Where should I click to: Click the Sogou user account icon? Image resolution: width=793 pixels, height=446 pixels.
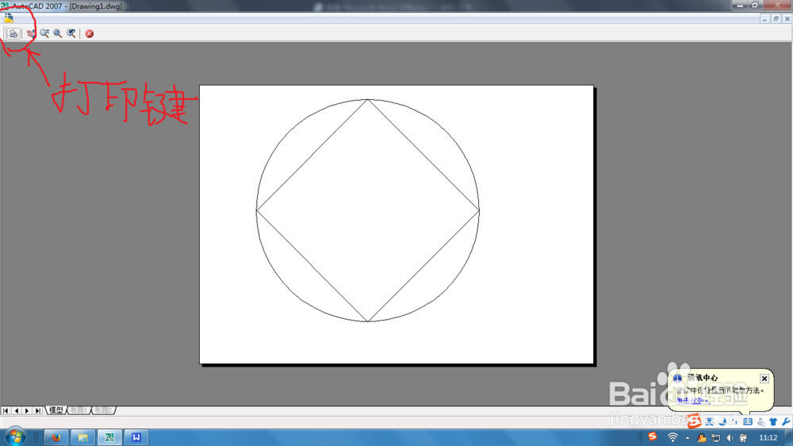[760, 421]
